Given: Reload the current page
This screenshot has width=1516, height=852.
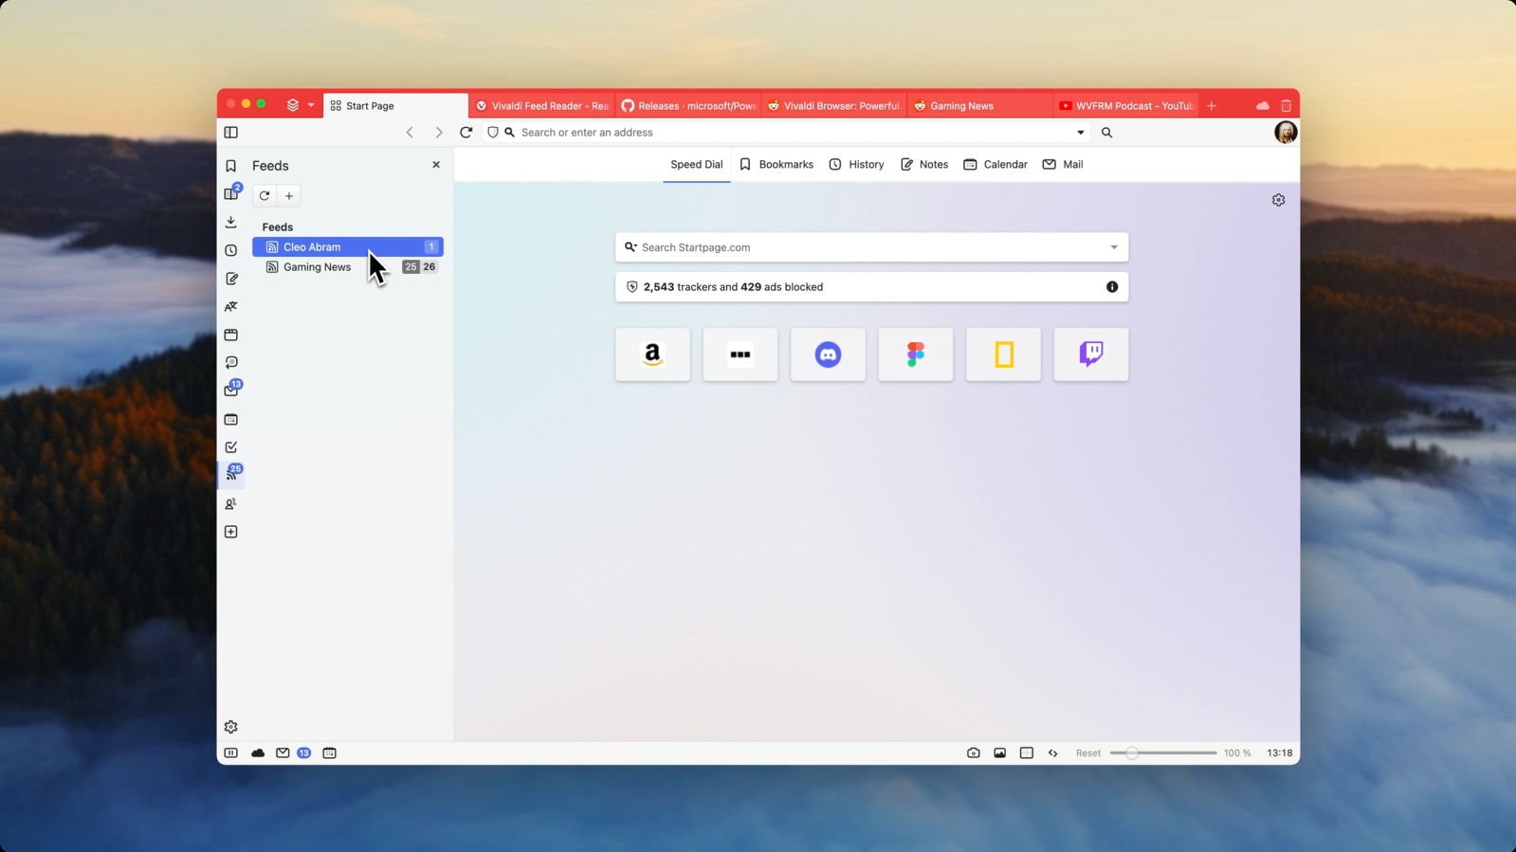Looking at the screenshot, I should coord(466,133).
